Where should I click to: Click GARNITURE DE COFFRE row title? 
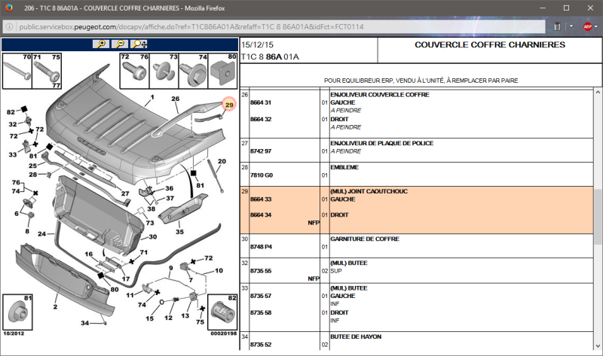point(365,239)
